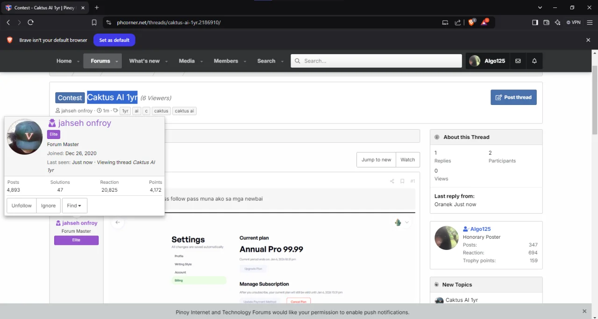
Task: Click the share icon in the address bar
Action: [458, 22]
